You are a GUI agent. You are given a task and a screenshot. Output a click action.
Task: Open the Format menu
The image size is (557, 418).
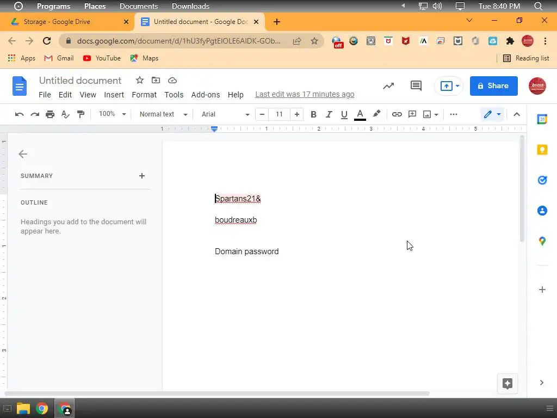coord(144,95)
